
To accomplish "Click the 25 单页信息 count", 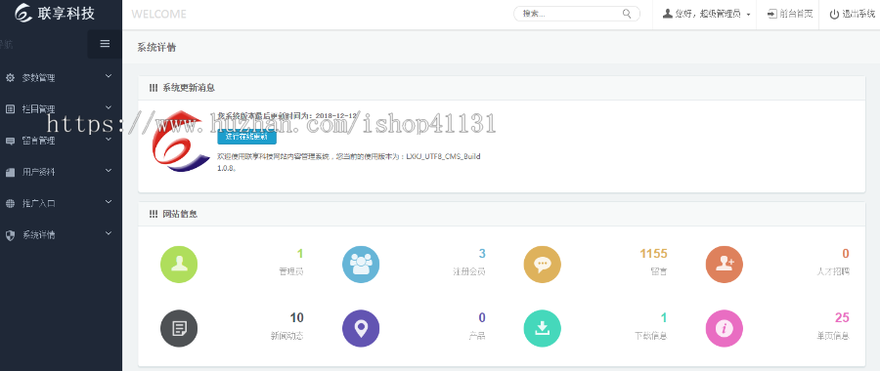I will tap(842, 317).
